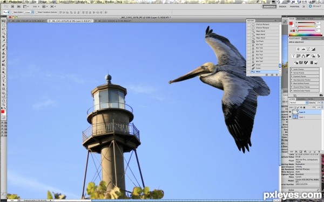The width and height of the screenshot is (324, 202).
Task: Select the Clone Stamp tool
Action: tap(4, 53)
